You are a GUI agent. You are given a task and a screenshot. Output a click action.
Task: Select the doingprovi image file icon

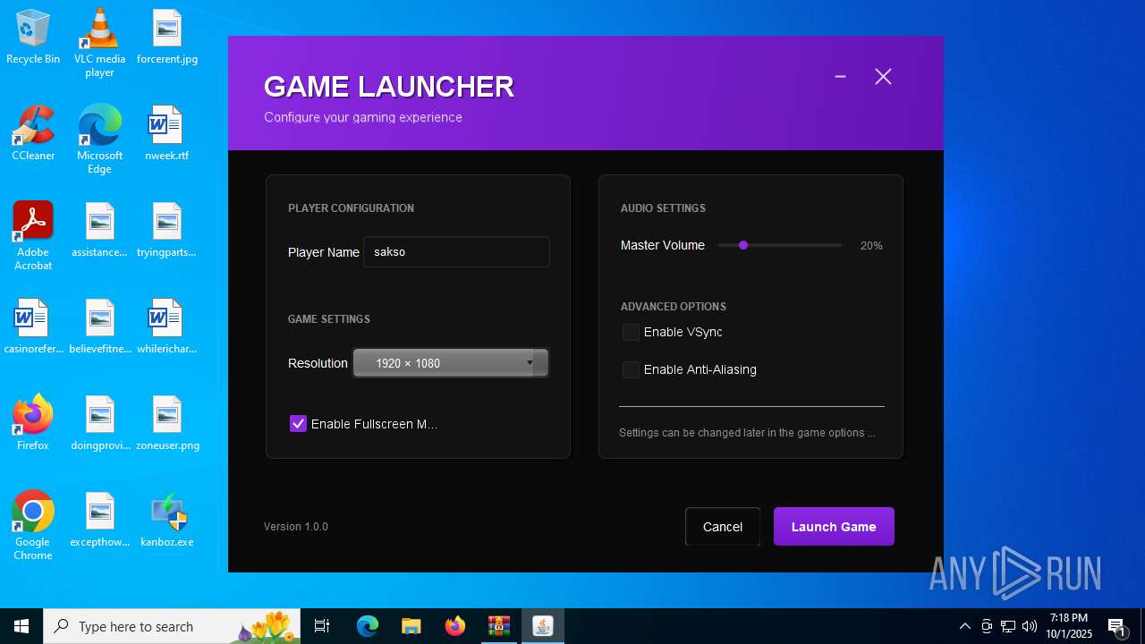[99, 424]
